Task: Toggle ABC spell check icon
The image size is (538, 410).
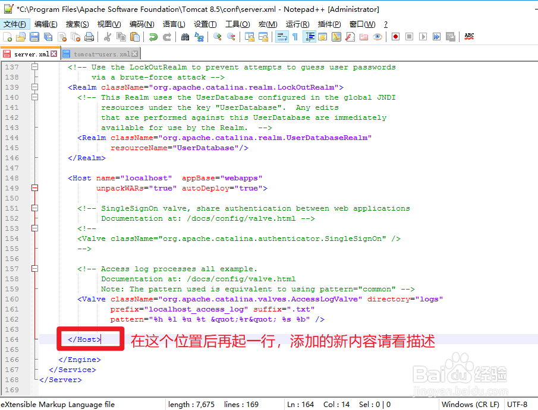Action: coord(469,37)
